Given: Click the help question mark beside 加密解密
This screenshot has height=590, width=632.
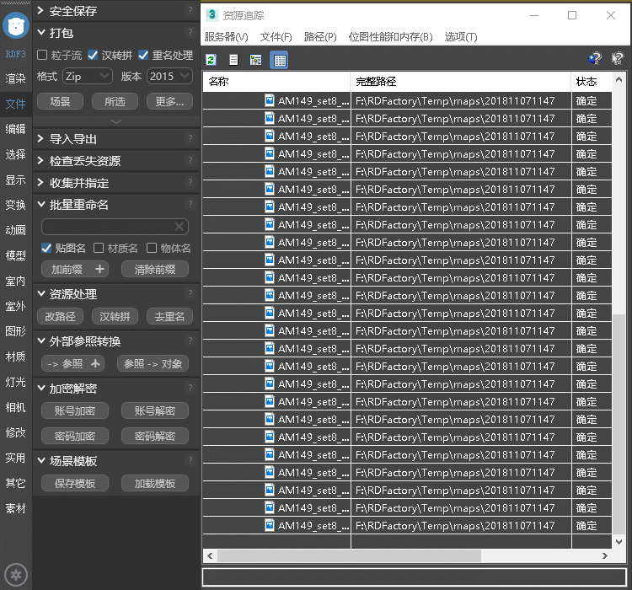Looking at the screenshot, I should 190,388.
